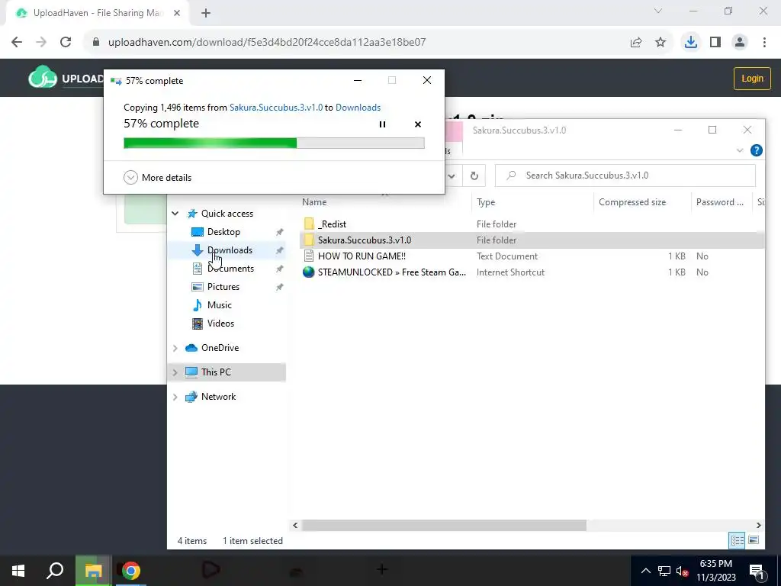Select Music in navigation pane
The image size is (781, 586).
[219, 305]
